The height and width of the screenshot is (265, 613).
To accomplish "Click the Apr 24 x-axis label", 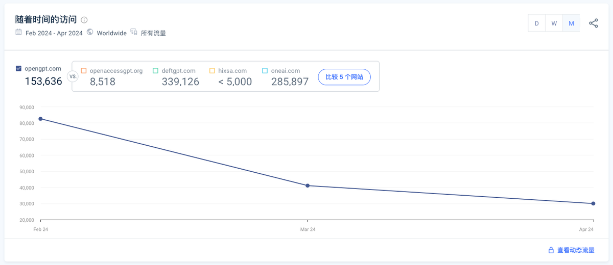I will click(586, 229).
